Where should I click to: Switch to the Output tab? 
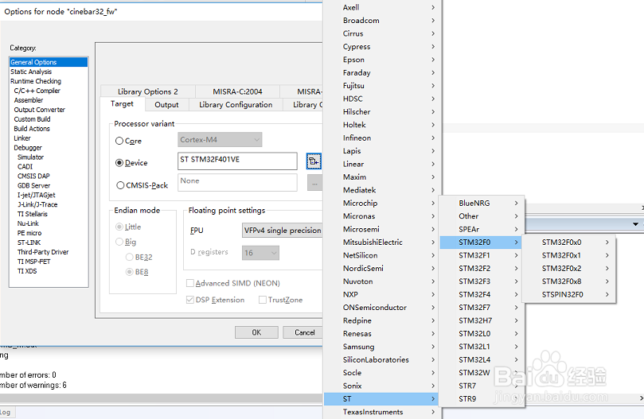(x=166, y=105)
